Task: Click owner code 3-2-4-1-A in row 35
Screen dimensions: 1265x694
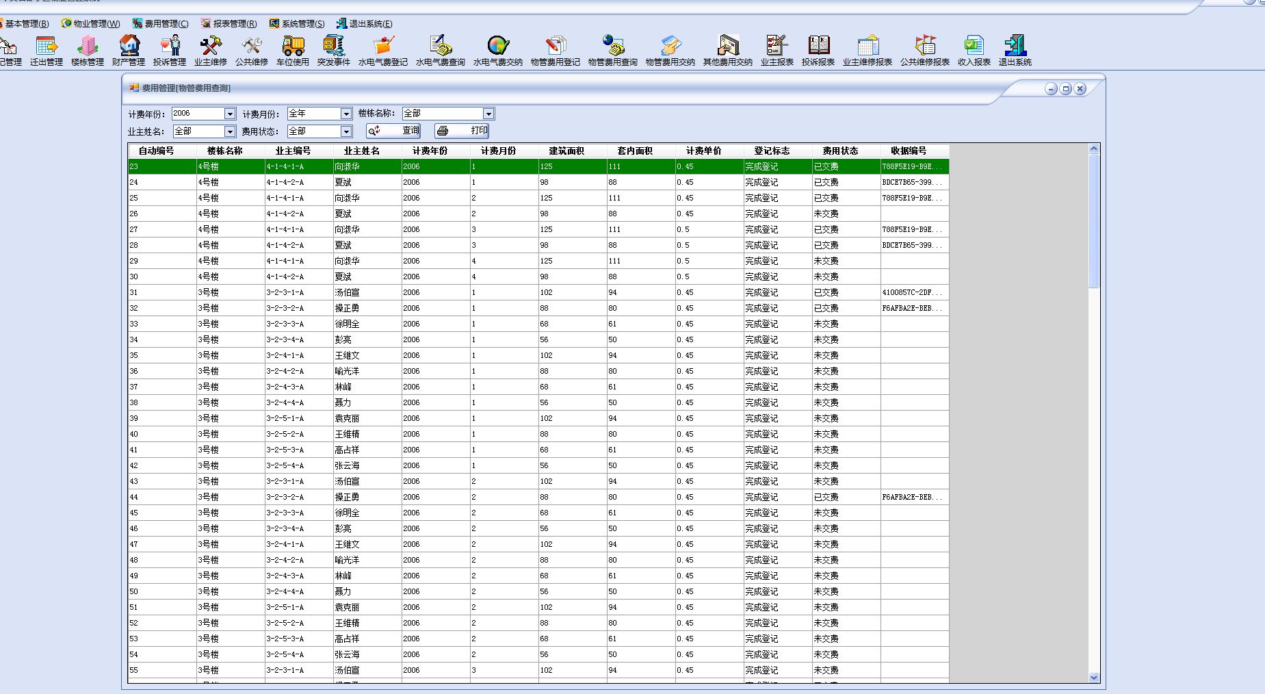Action: 299,355
